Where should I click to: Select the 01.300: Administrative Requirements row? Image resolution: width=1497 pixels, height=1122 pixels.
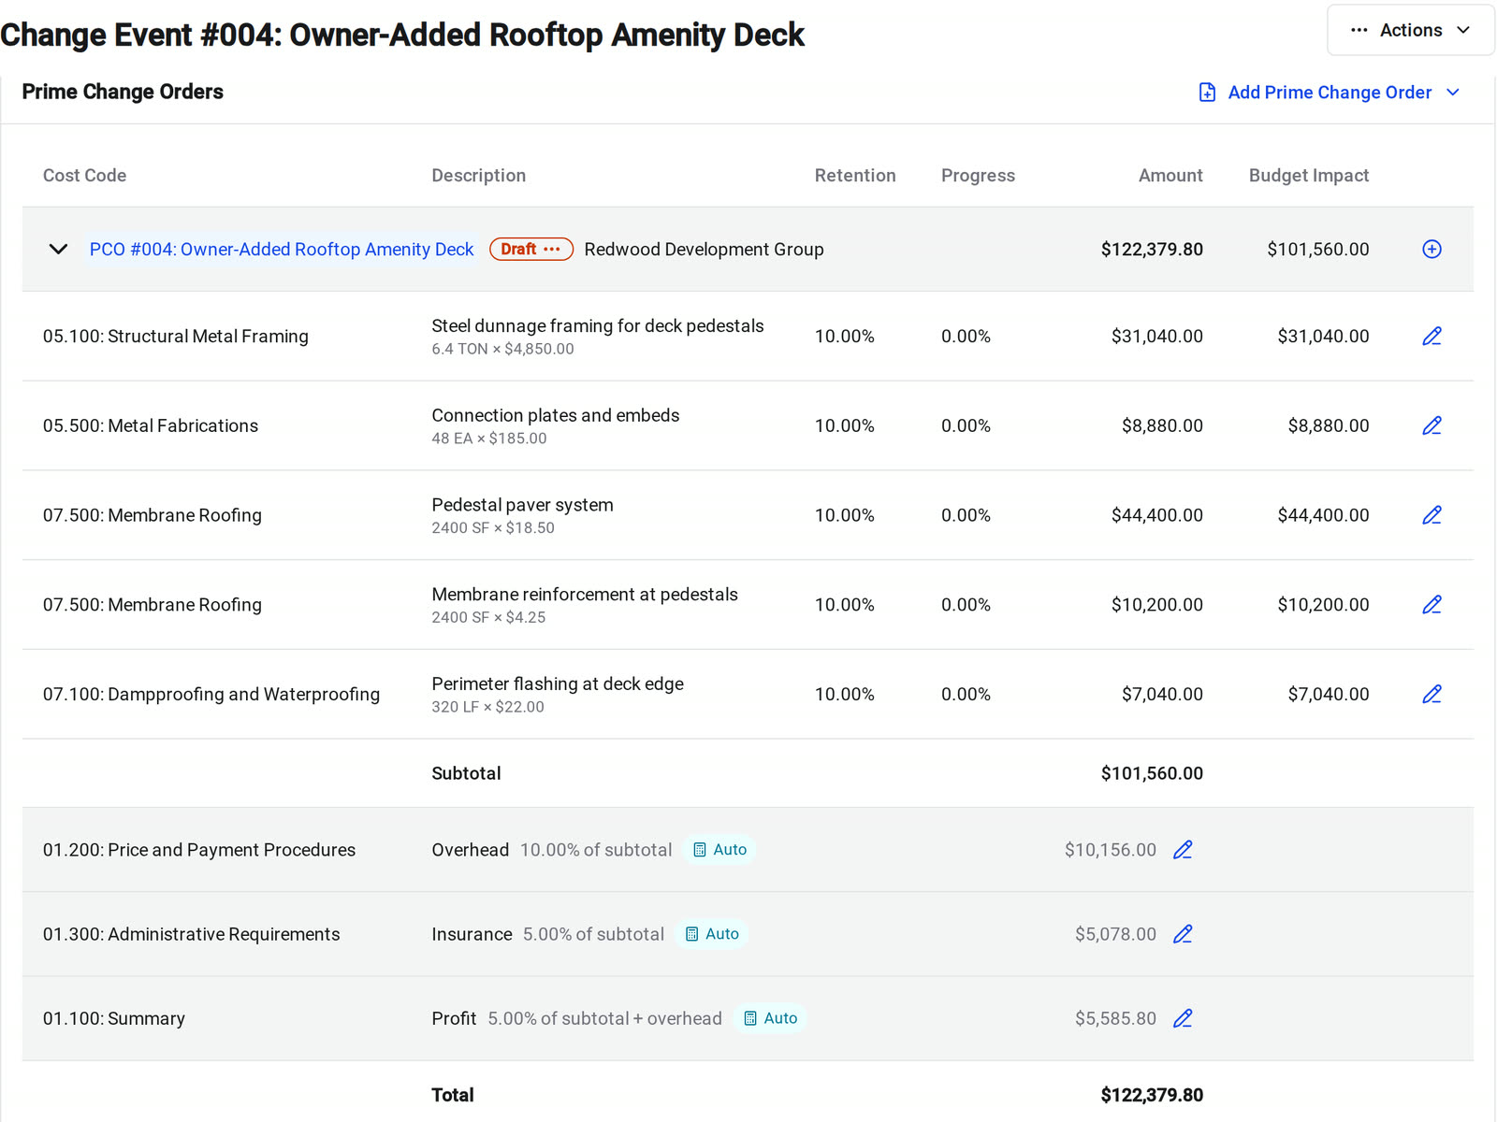(x=748, y=934)
